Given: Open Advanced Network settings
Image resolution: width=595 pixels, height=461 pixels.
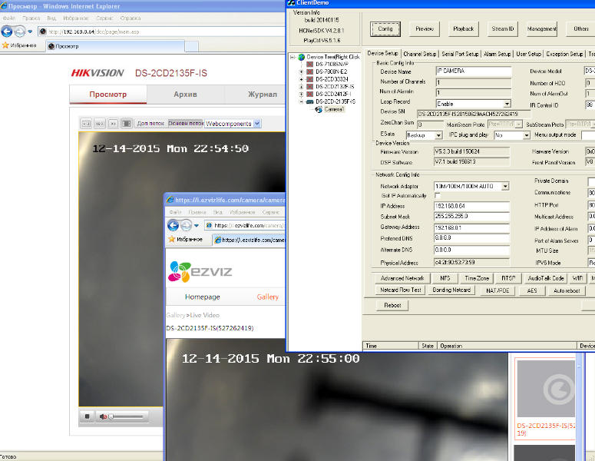Looking at the screenshot, I should point(402,278).
